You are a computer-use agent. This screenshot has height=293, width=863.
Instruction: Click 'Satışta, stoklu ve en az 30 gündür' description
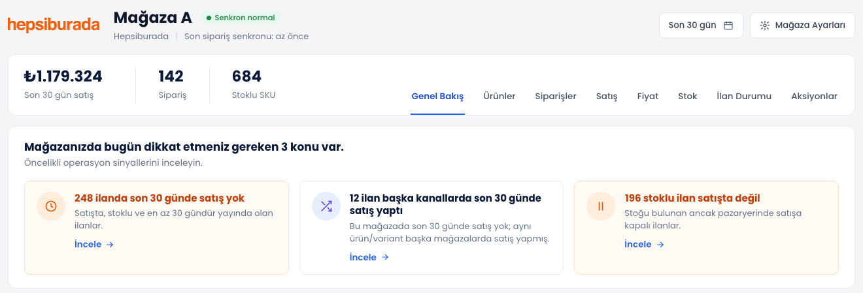(x=174, y=219)
